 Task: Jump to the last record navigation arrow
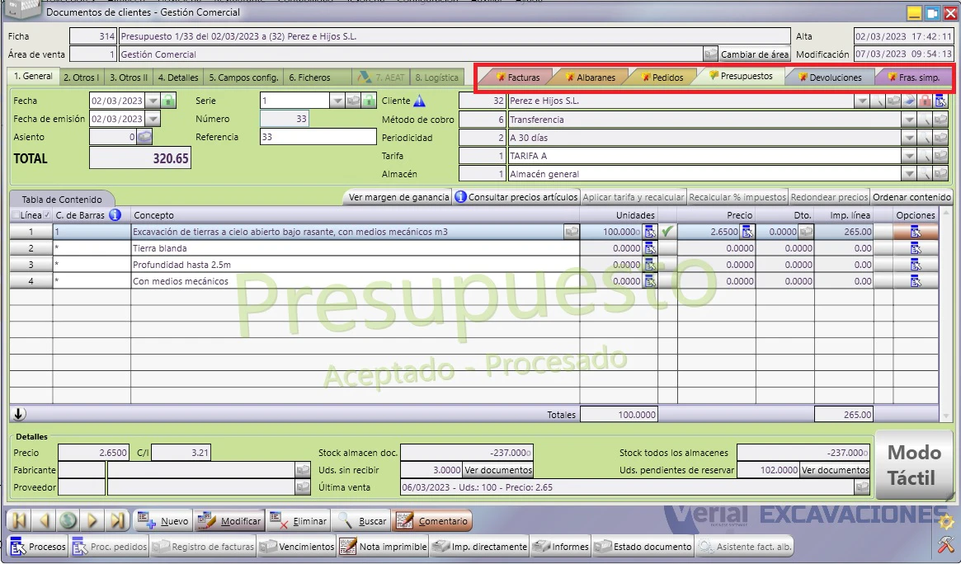(x=117, y=521)
